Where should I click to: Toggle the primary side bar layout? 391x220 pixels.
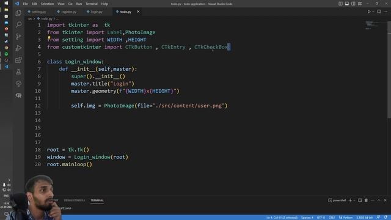(340, 4)
